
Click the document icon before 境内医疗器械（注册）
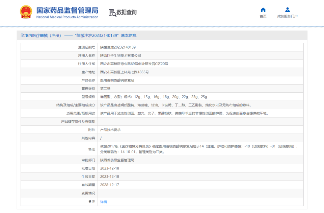tap(21, 35)
